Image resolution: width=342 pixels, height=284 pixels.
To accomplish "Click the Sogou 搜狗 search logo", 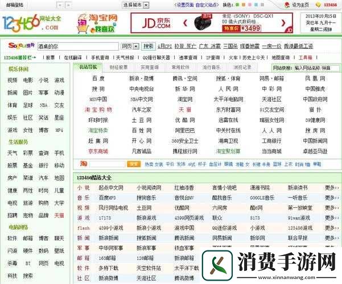I will [x=22, y=46].
